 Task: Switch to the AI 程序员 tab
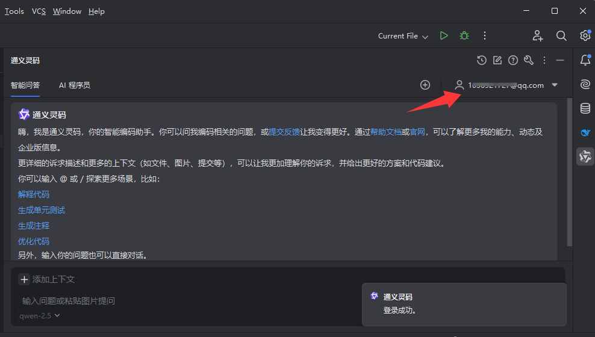click(75, 85)
